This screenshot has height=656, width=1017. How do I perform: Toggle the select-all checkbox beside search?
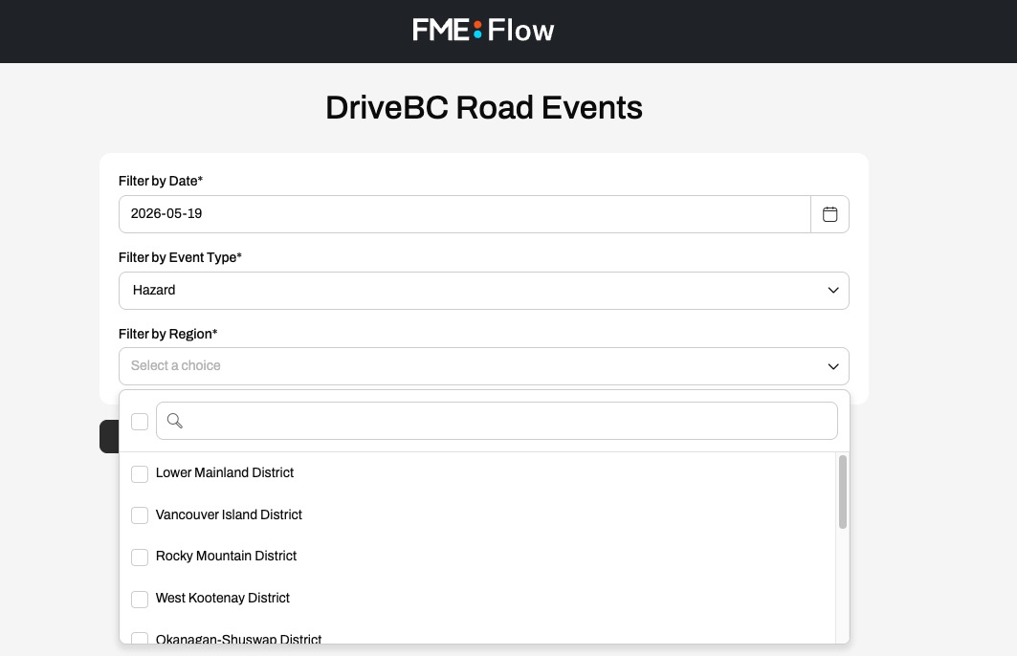click(x=140, y=422)
